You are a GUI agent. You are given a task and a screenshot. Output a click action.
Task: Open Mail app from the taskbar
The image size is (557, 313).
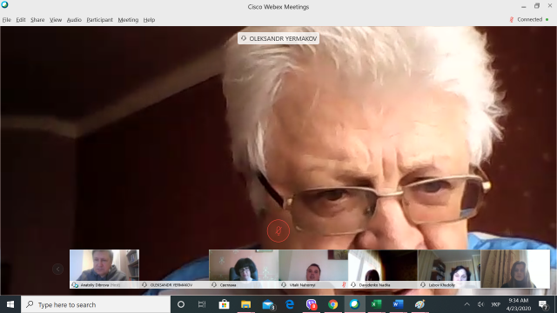pos(268,304)
